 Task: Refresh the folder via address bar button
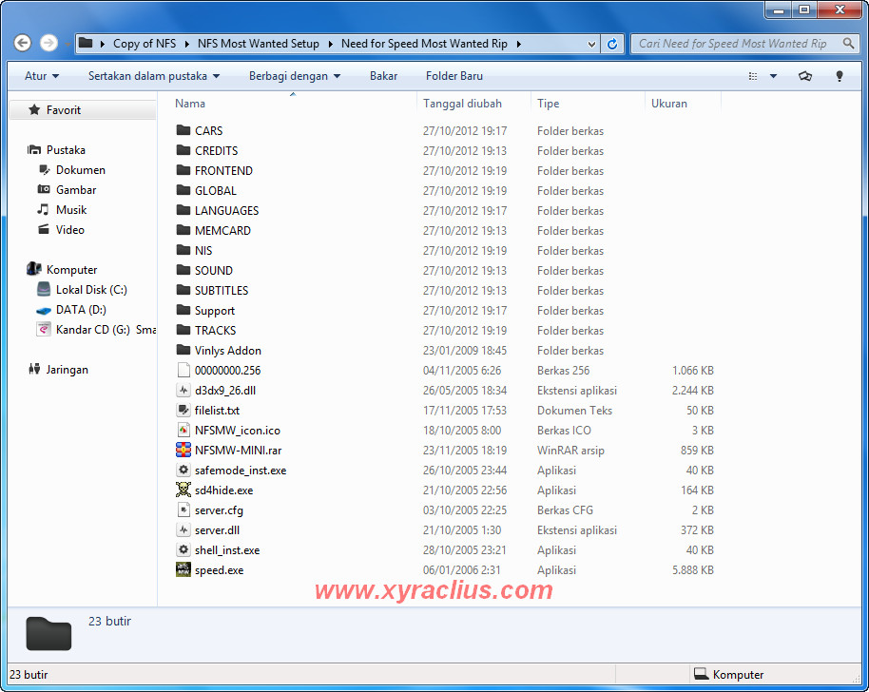click(612, 44)
